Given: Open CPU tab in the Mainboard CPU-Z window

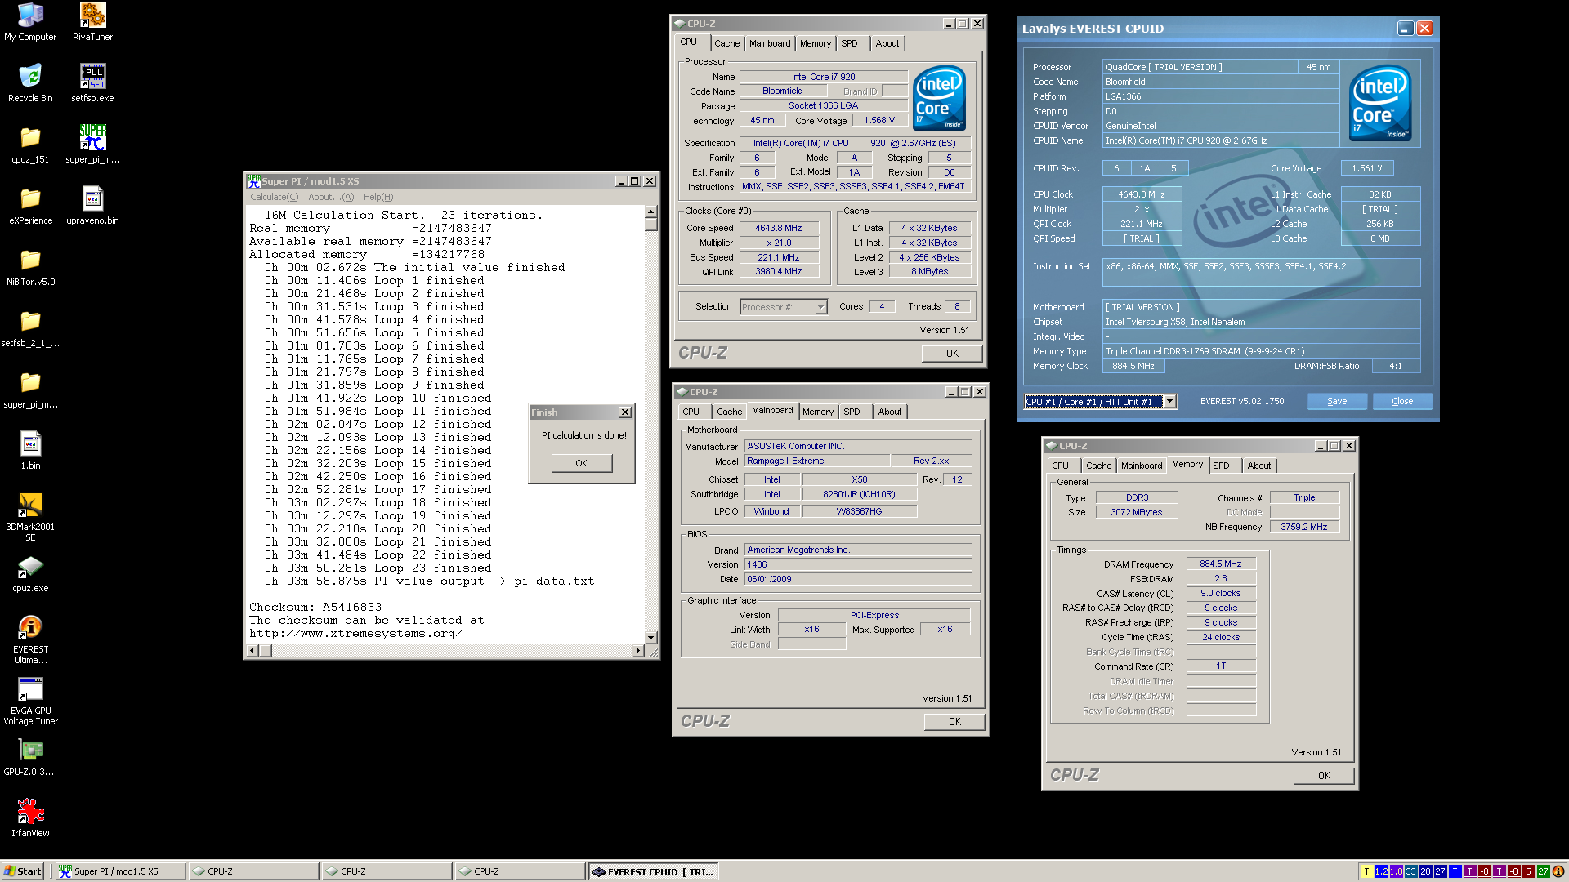Looking at the screenshot, I should pos(691,412).
